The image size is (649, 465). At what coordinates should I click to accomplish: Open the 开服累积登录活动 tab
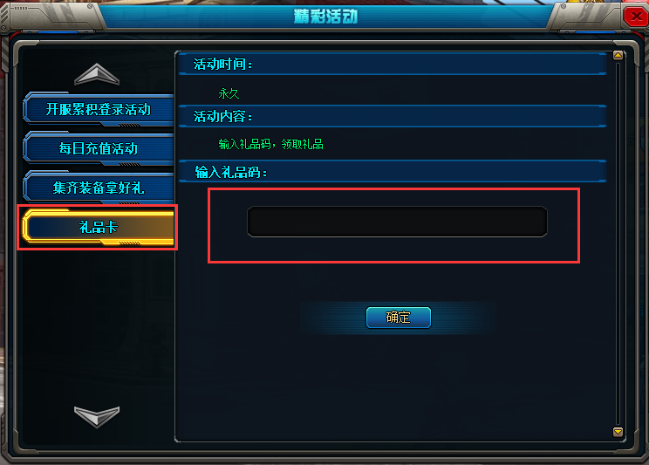[99, 109]
